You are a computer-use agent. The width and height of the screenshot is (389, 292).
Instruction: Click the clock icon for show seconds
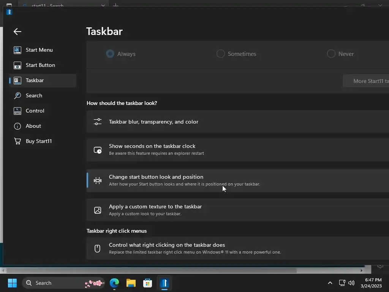[98, 150]
